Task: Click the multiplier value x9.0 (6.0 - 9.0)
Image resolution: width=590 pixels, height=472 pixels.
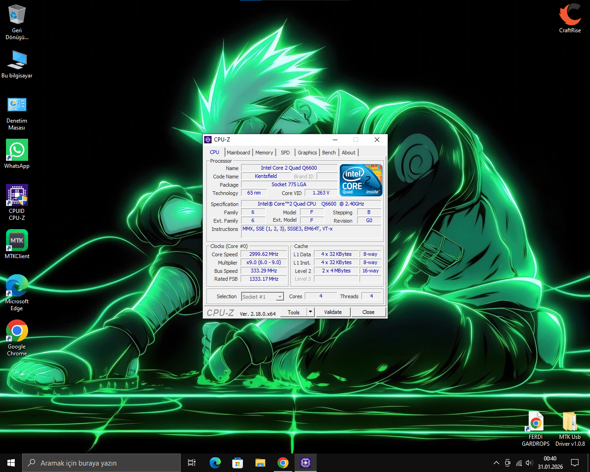Action: [264, 262]
